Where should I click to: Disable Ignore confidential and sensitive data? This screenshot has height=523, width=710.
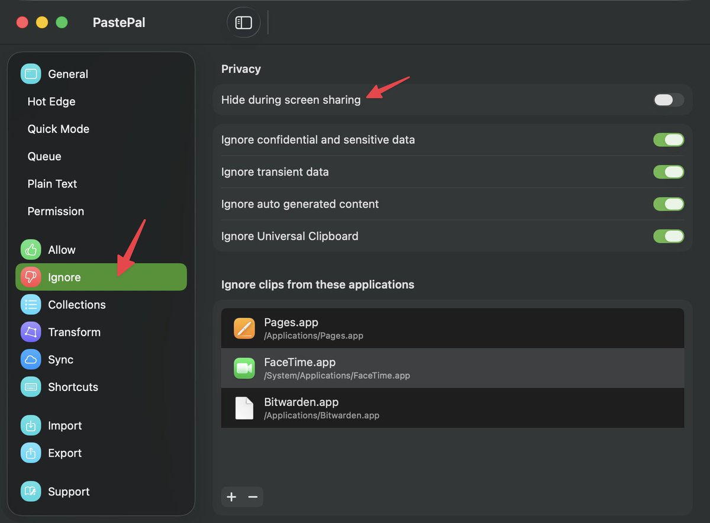pos(669,140)
